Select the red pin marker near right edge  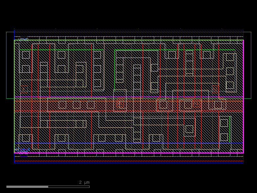[215, 88]
